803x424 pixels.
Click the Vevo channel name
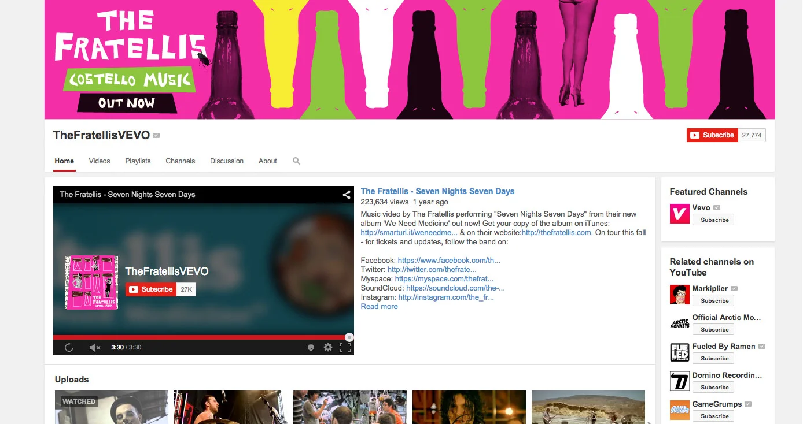(701, 208)
